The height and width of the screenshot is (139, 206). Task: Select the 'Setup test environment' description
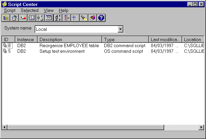click(62, 51)
